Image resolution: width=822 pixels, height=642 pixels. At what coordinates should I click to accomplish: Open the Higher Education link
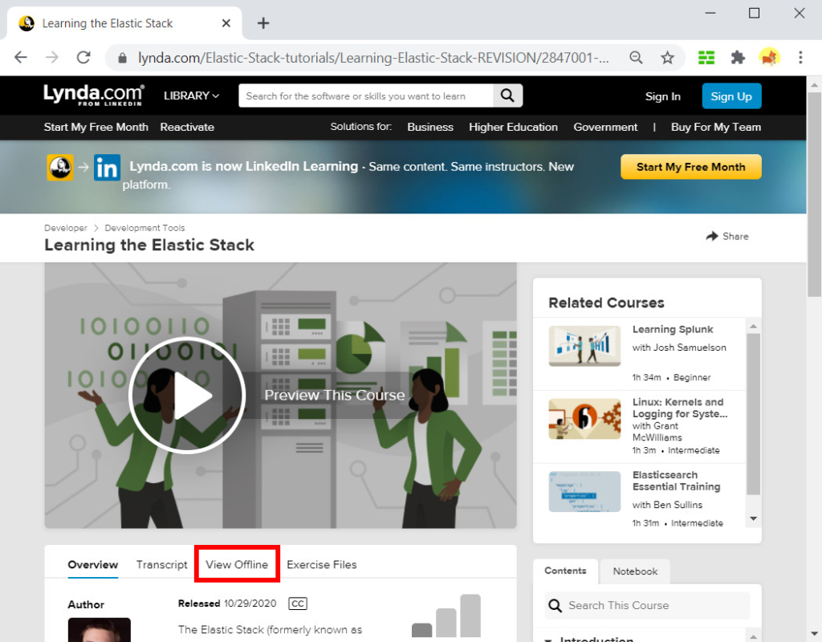(513, 127)
